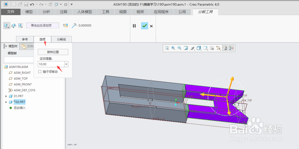This screenshot has height=149, width=299.
Task: Click the Regenerate icon in the quick toolbar
Action: tap(50, 4)
